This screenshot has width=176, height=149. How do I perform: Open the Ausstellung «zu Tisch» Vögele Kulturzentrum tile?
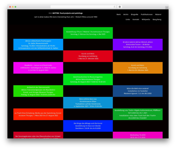138,114
